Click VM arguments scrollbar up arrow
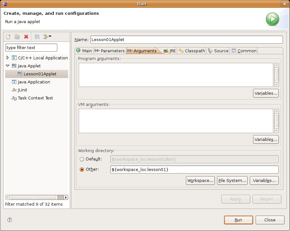The width and height of the screenshot is (290, 231). pos(277,111)
